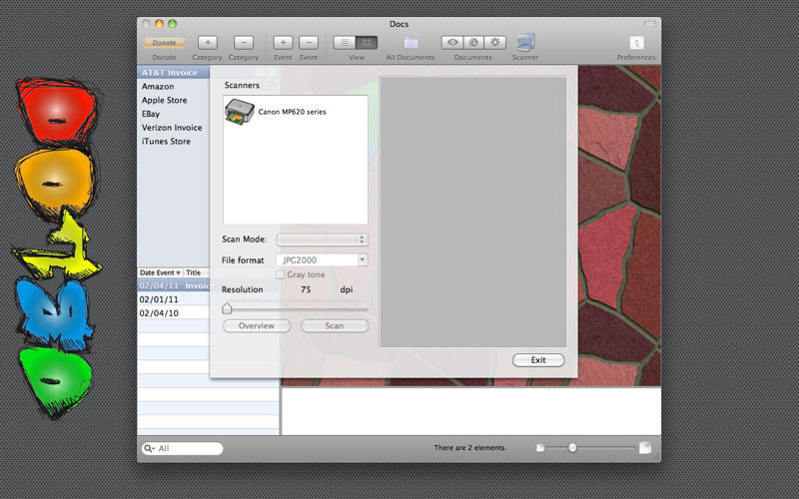
Task: Remove an event with the minus button
Action: [309, 43]
